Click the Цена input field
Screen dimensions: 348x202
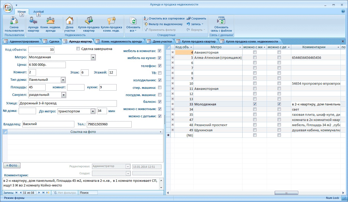coord(47,65)
